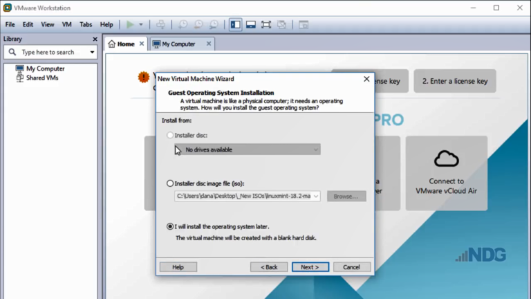Viewport: 531px width, 299px height.
Task: Select My Computer in the Library tree
Action: tap(46, 69)
